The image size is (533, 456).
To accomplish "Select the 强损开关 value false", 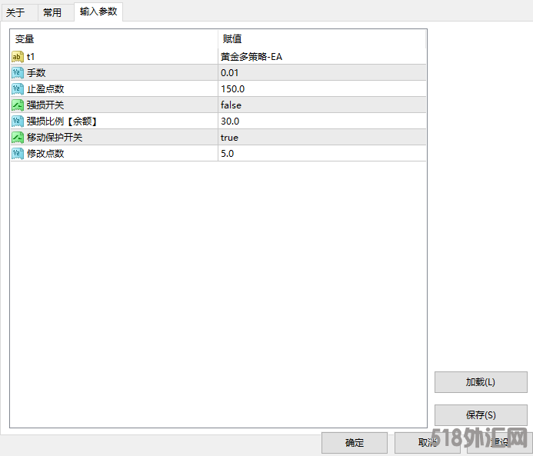I will pos(231,105).
